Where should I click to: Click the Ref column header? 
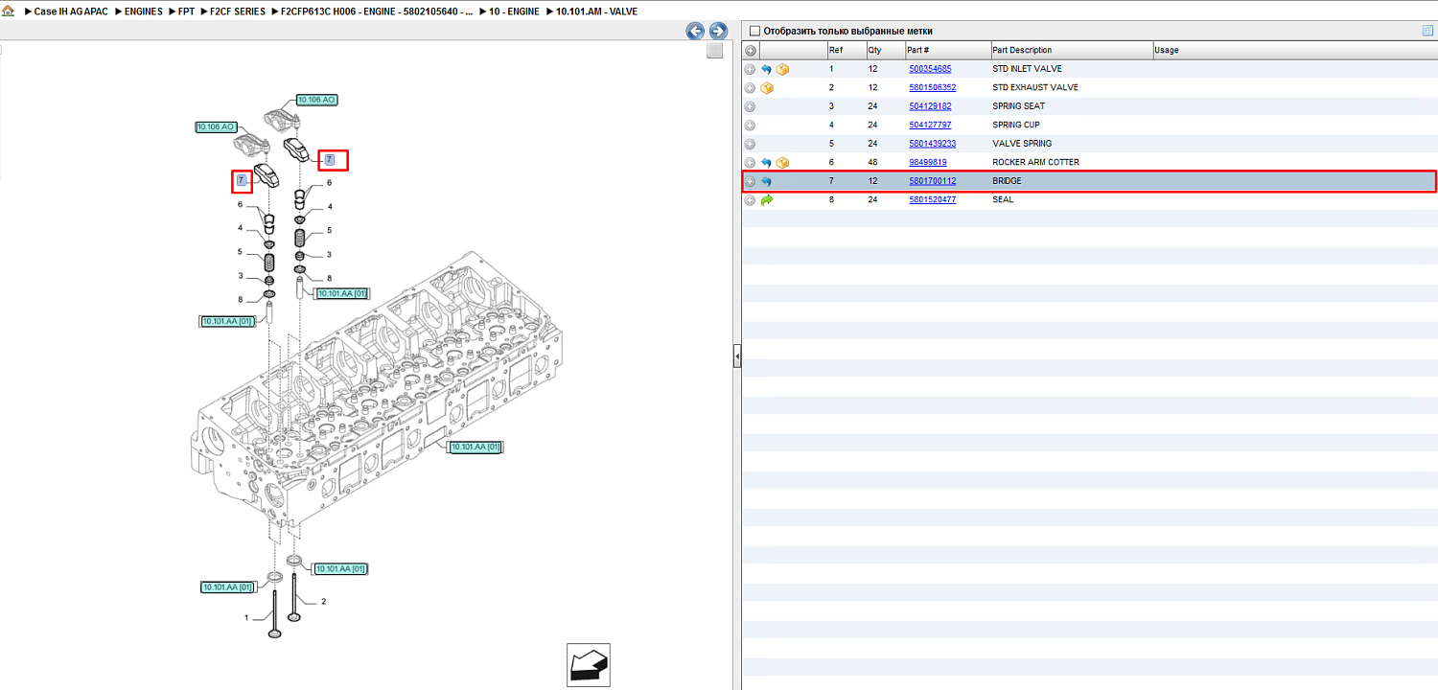tap(847, 50)
